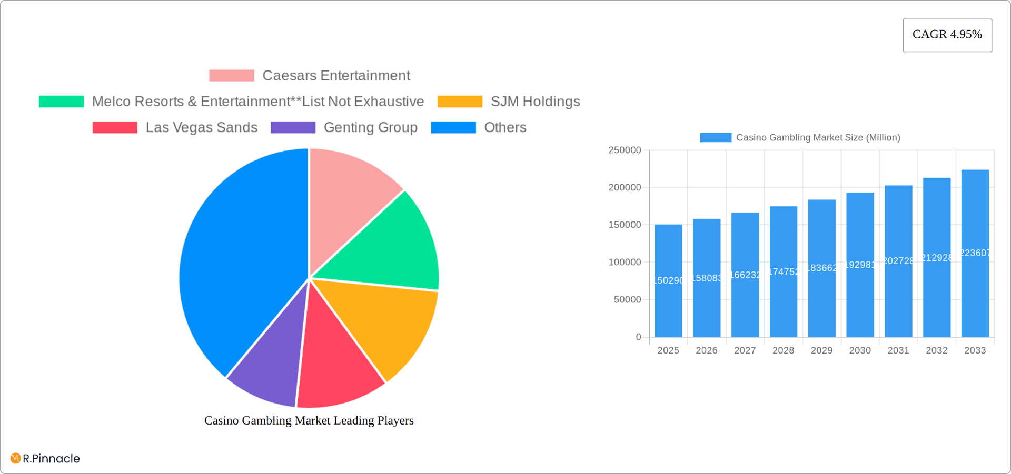Screen dimensions: 1011x474
Task: Click the R.Pinnacle brand name text
Action: pos(50,458)
